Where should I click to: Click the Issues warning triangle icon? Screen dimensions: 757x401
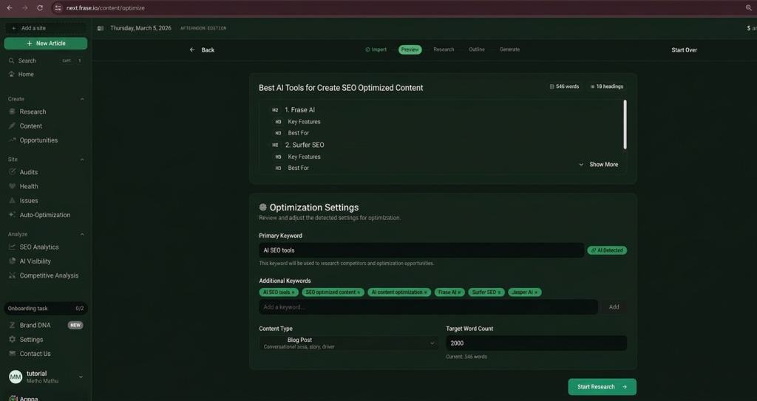[x=12, y=200]
